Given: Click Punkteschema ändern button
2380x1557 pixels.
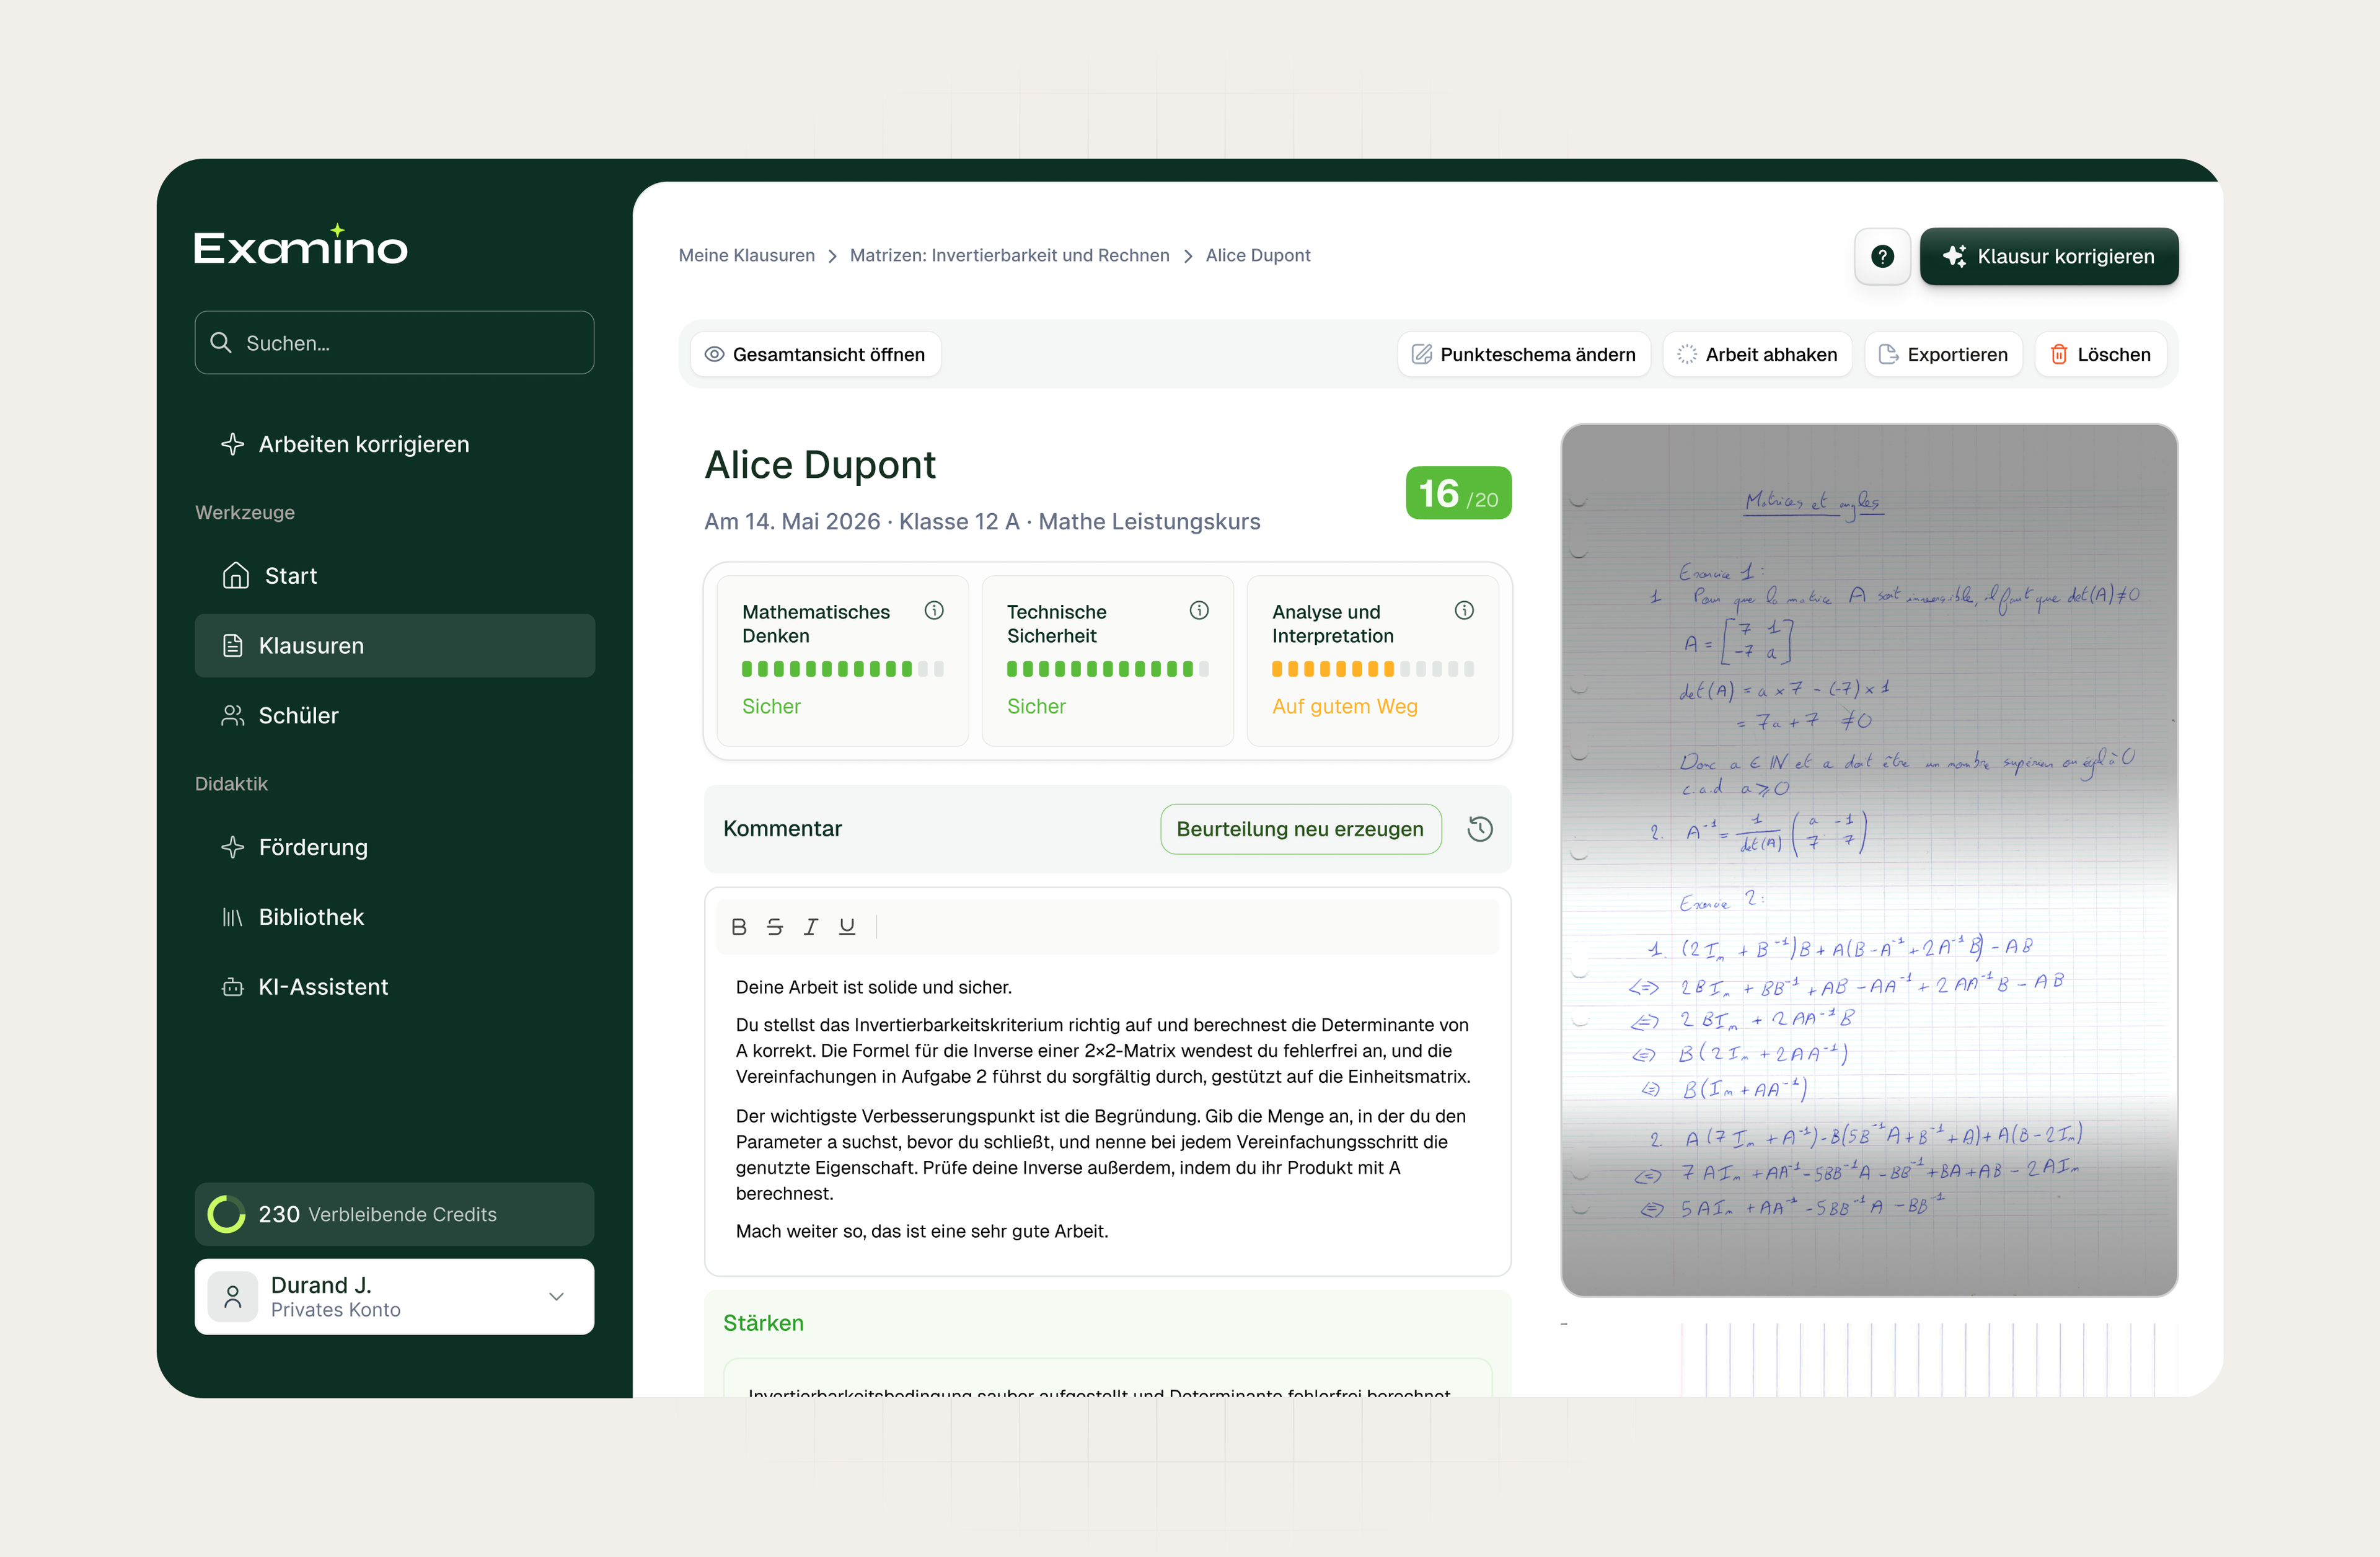Looking at the screenshot, I should [1523, 354].
